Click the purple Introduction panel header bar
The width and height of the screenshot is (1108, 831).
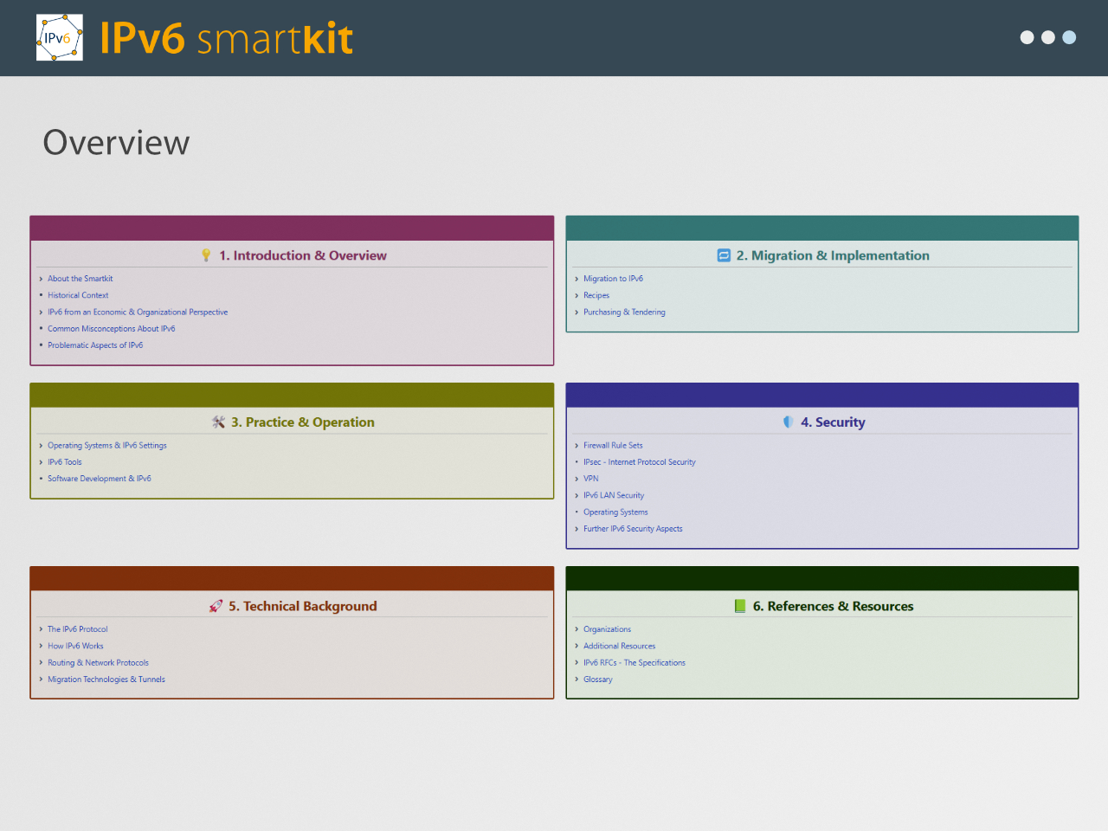tap(292, 229)
